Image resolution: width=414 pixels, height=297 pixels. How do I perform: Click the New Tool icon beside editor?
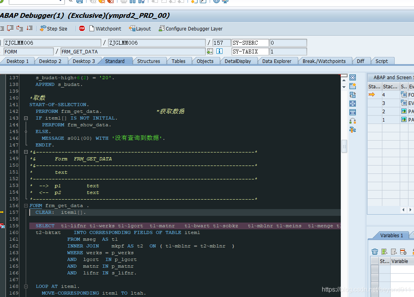coord(353,86)
